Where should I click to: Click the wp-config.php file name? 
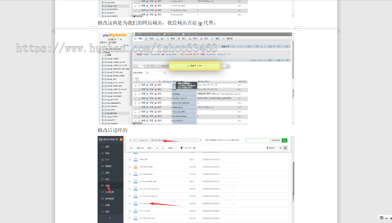pos(145,203)
